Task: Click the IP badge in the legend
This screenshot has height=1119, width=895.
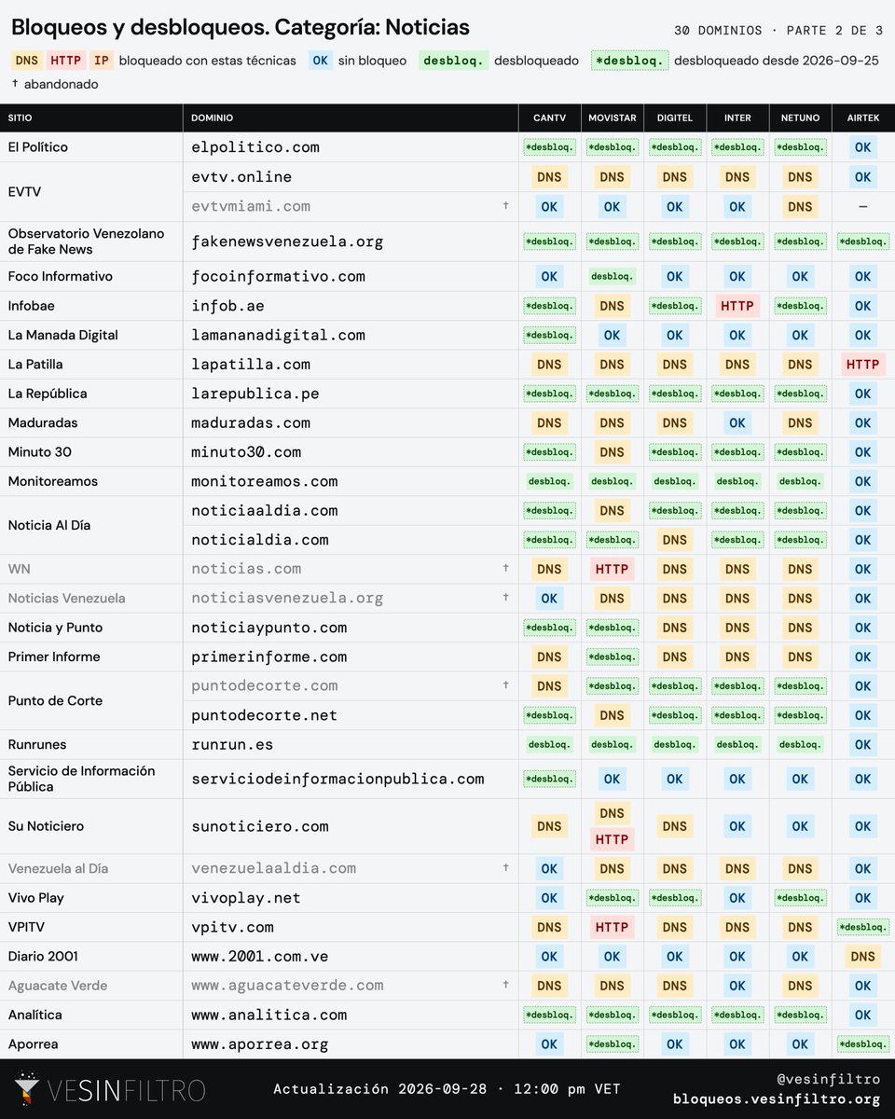Action: click(102, 61)
